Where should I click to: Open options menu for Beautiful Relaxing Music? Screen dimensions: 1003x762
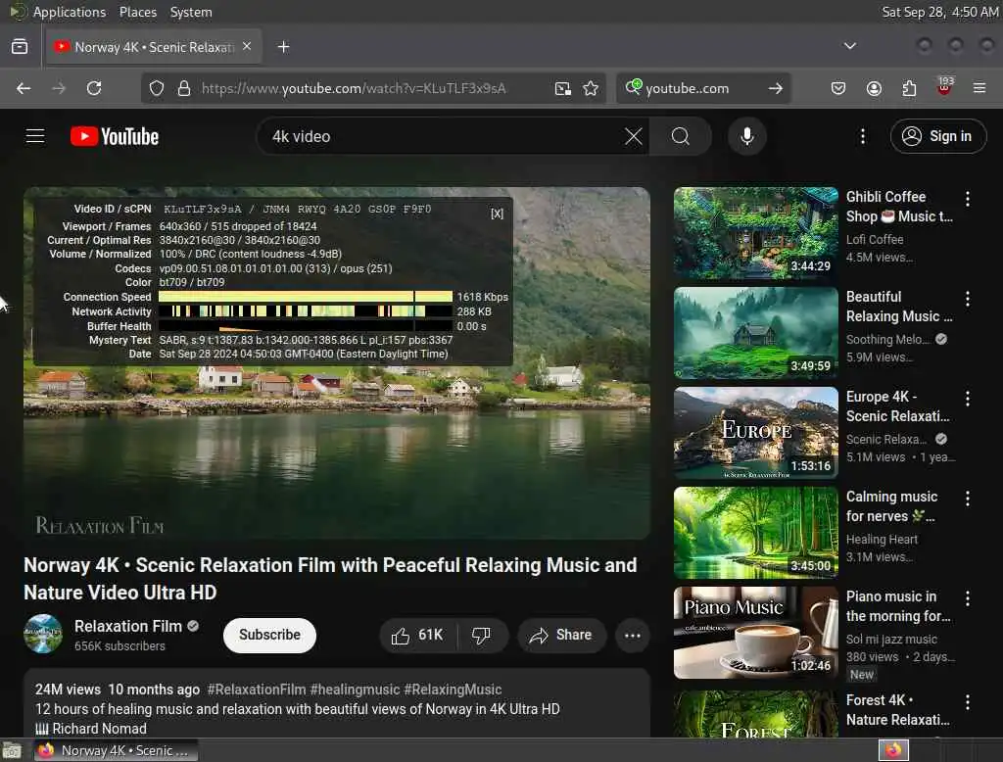tap(967, 299)
